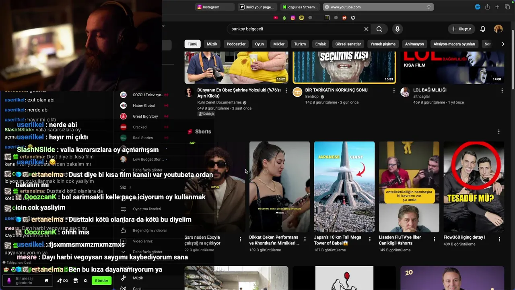Image resolution: width=515 pixels, height=290 pixels.
Task: Open the chat settings gear
Action: 85,281
